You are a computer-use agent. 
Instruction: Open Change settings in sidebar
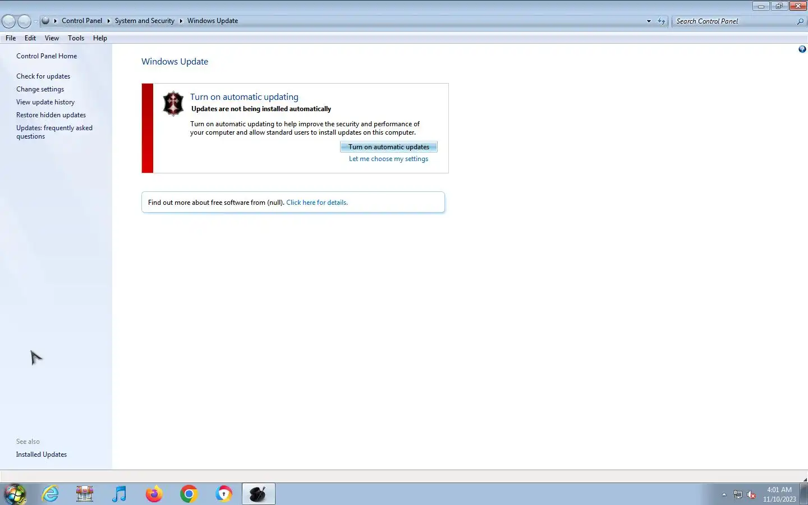pos(40,89)
